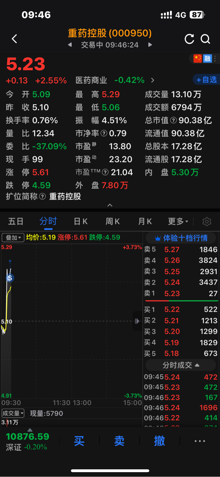Switch to 月K chart tab

(145, 221)
